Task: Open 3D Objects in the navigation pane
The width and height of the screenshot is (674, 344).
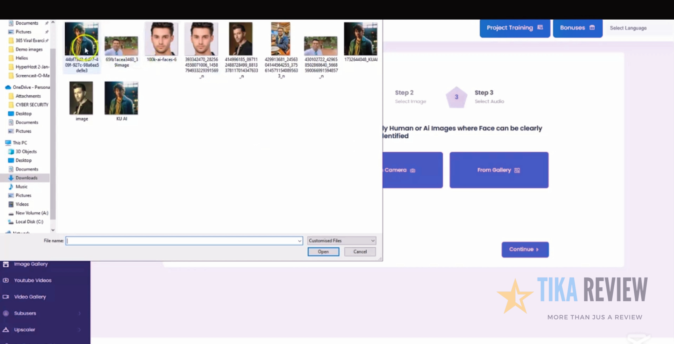Action: (x=26, y=152)
